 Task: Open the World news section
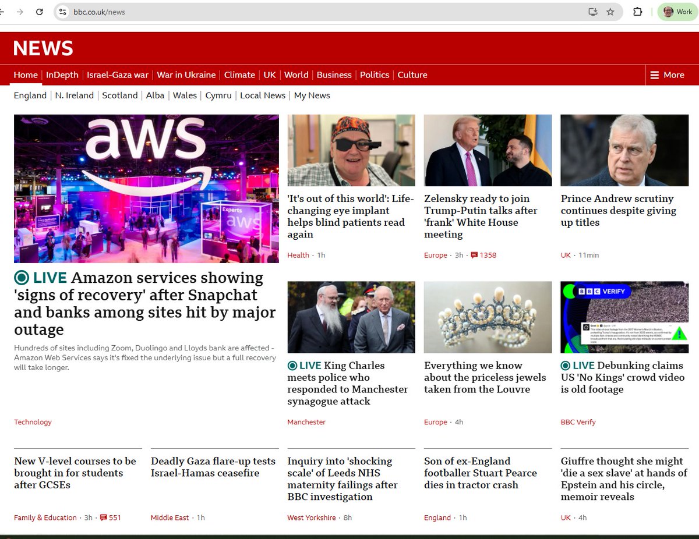(296, 75)
